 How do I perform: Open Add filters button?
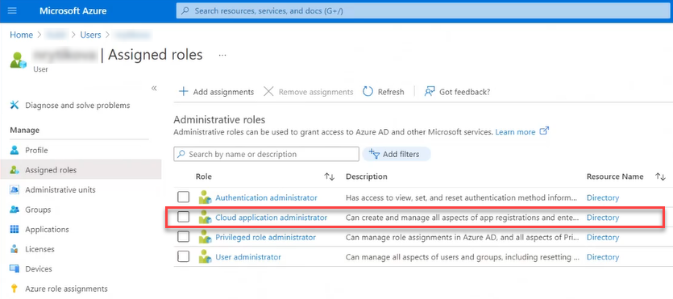[397, 154]
